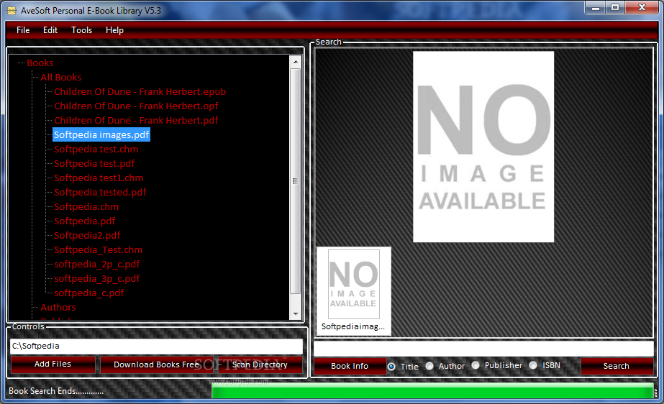
Task: Select the ISBN search radio button
Action: coord(533,365)
